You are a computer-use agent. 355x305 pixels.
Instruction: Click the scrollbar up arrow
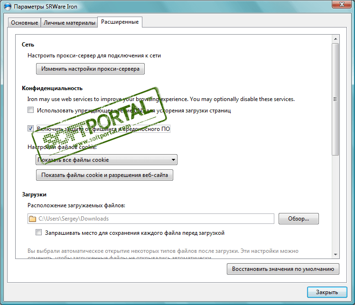336,39
